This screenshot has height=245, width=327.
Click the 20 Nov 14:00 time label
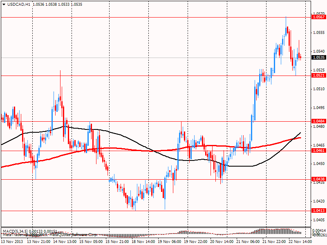[222, 242]
